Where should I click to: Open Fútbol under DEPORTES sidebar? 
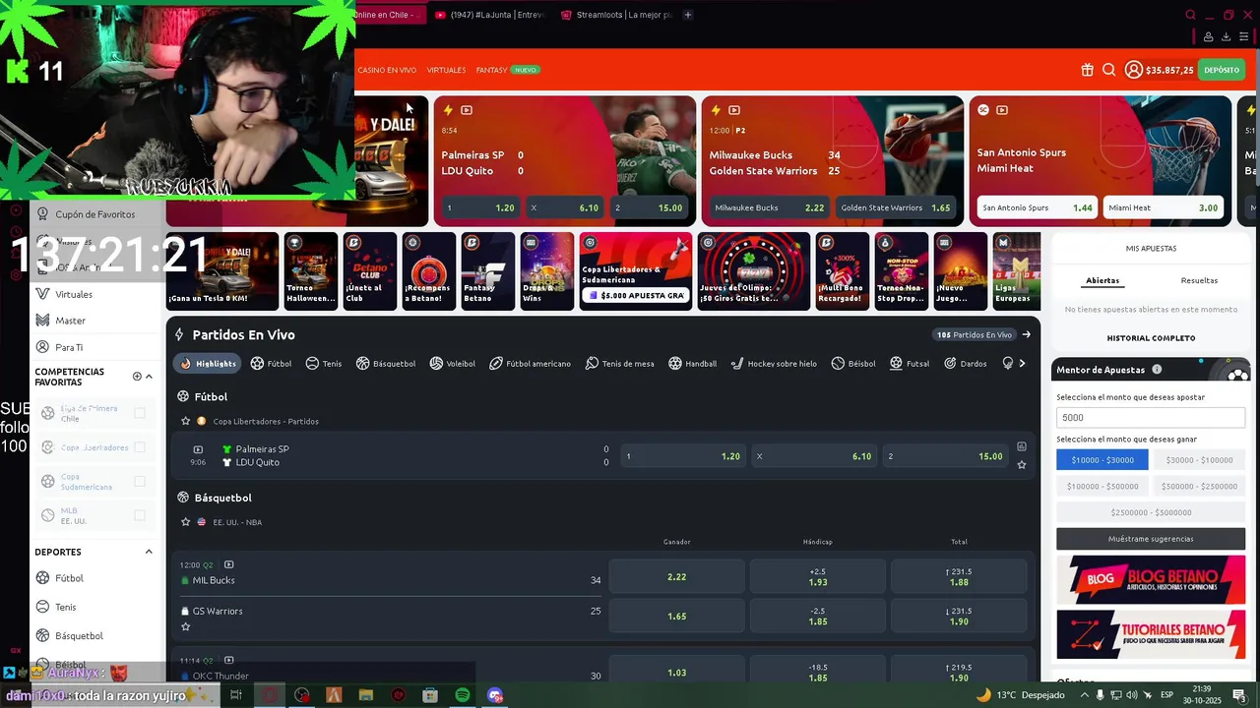pos(69,578)
